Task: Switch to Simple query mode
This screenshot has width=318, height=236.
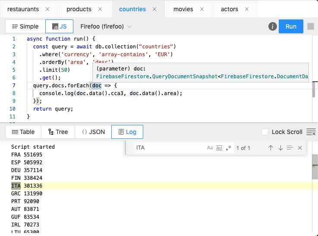Action: coord(25,26)
